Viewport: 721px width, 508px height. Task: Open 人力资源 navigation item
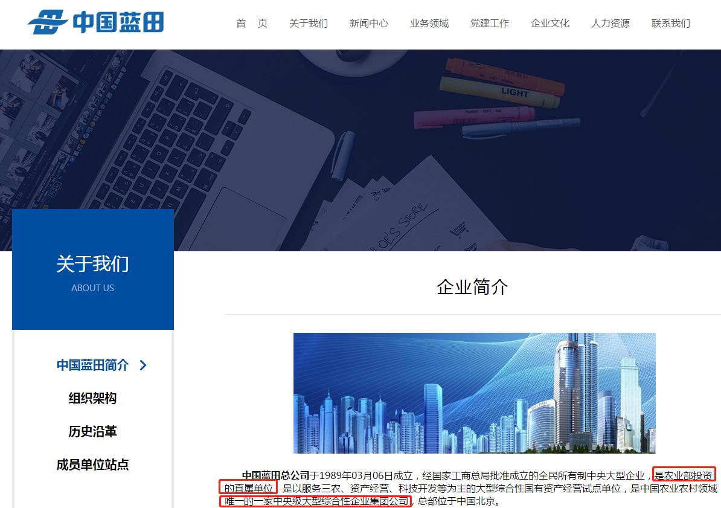click(x=610, y=24)
